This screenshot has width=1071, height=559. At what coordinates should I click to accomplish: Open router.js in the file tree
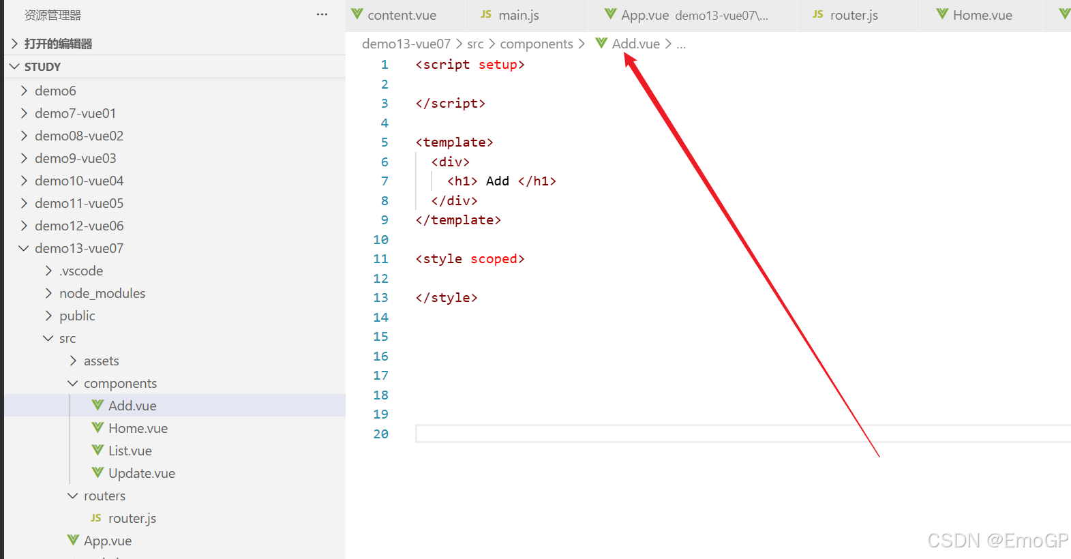point(175,518)
